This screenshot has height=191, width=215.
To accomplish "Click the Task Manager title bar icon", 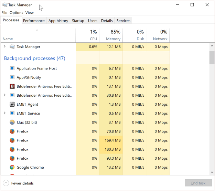I will point(5,5).
